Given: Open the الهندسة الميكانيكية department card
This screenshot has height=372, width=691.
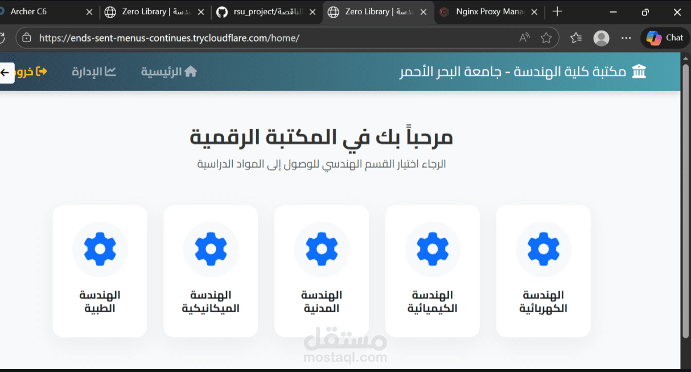Looking at the screenshot, I should pos(211,271).
